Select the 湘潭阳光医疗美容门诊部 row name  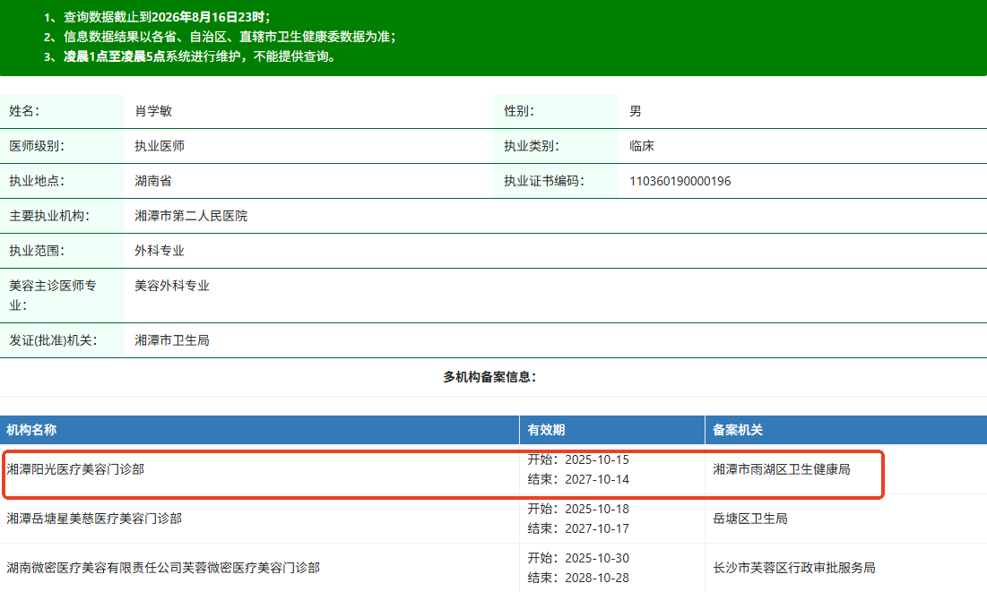point(75,469)
